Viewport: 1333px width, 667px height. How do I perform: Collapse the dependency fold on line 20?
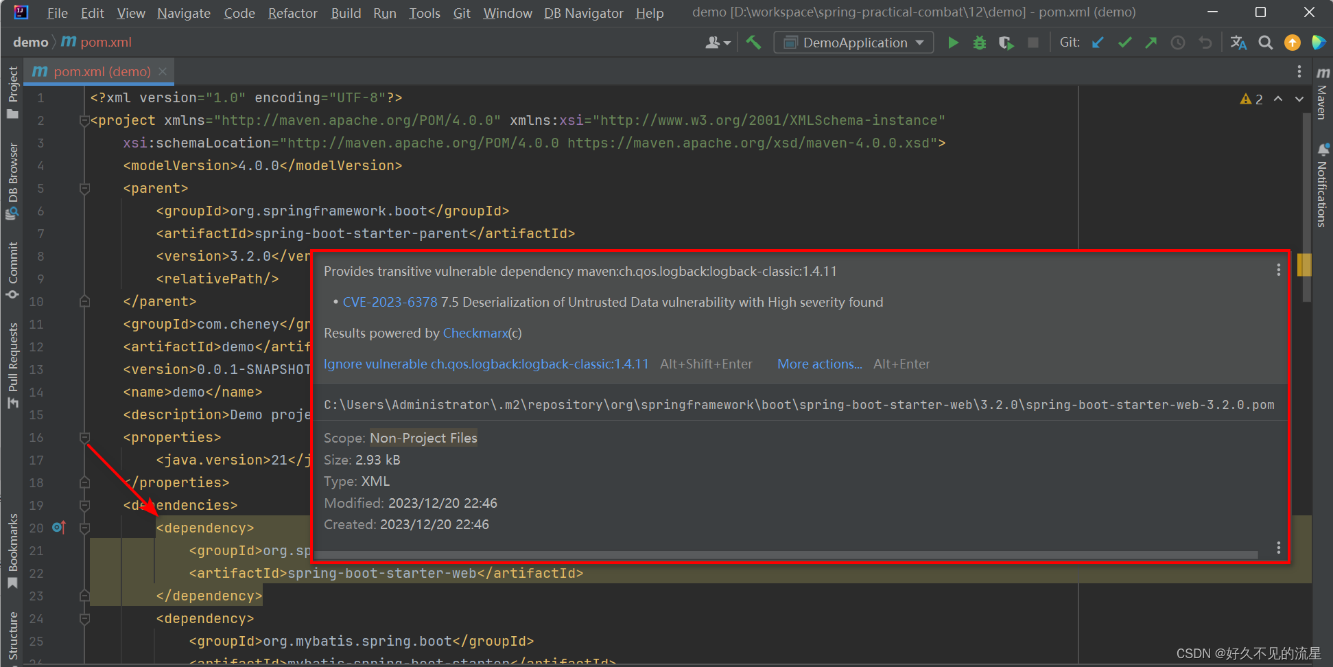pos(84,528)
